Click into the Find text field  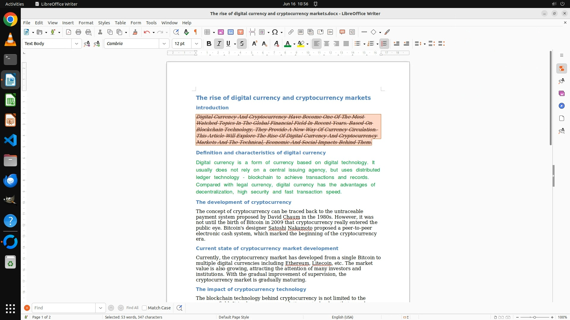[64, 308]
